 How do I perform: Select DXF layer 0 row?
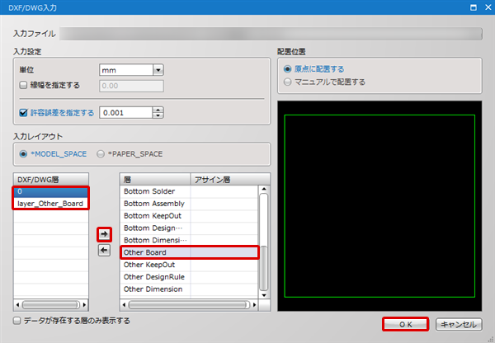coord(51,191)
